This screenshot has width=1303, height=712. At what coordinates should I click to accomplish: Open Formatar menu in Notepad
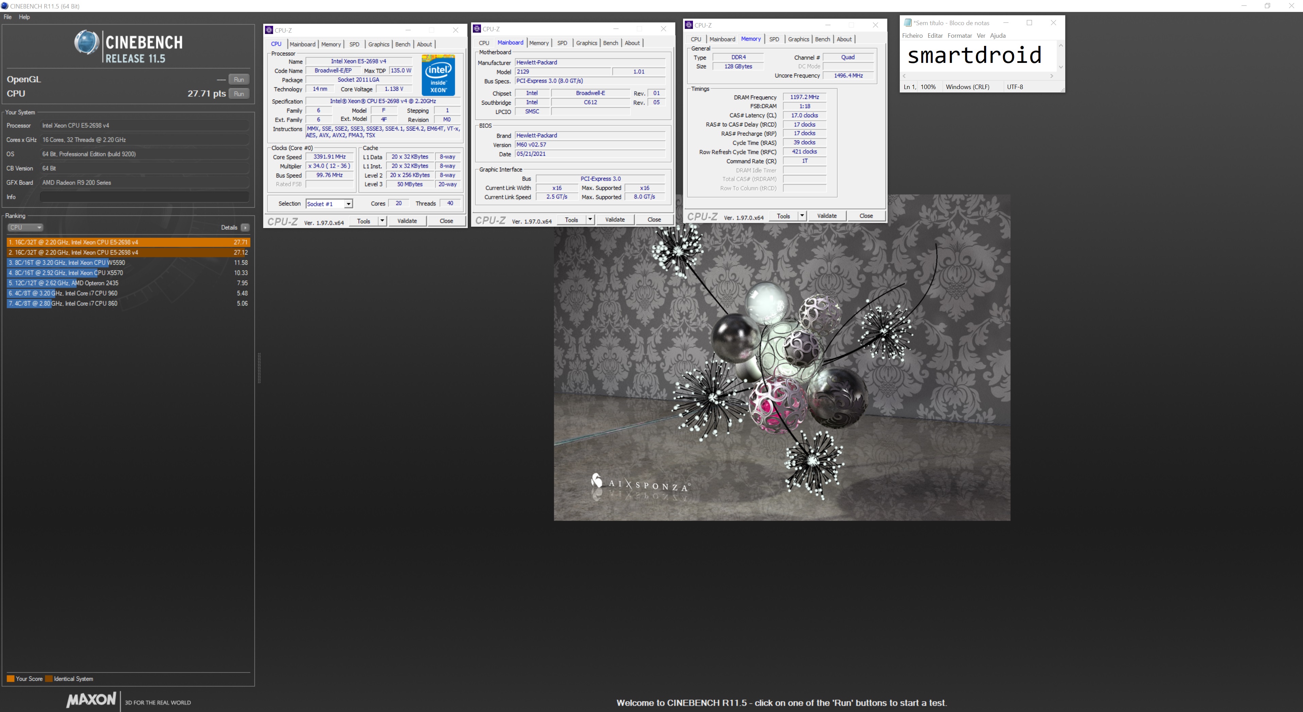(x=960, y=35)
